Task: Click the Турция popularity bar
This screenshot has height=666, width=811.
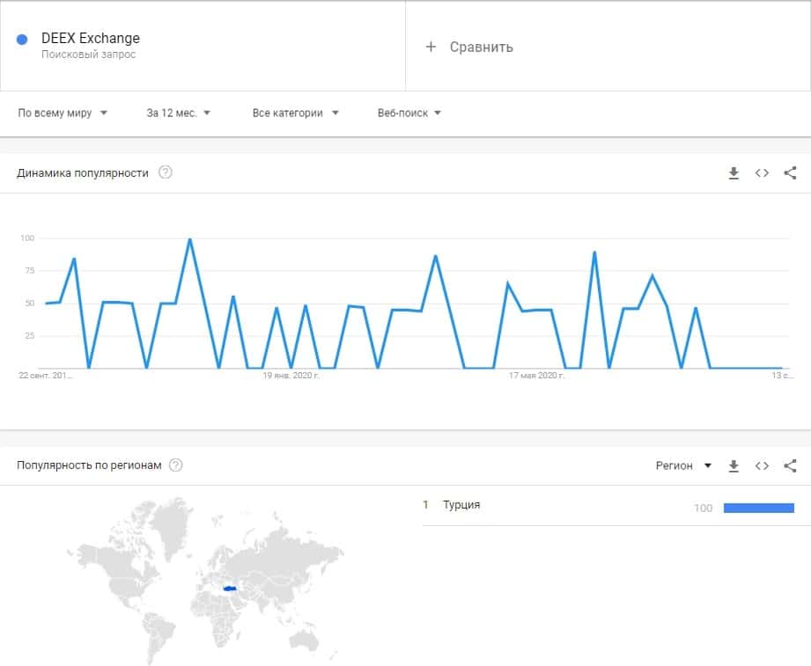Action: [758, 508]
